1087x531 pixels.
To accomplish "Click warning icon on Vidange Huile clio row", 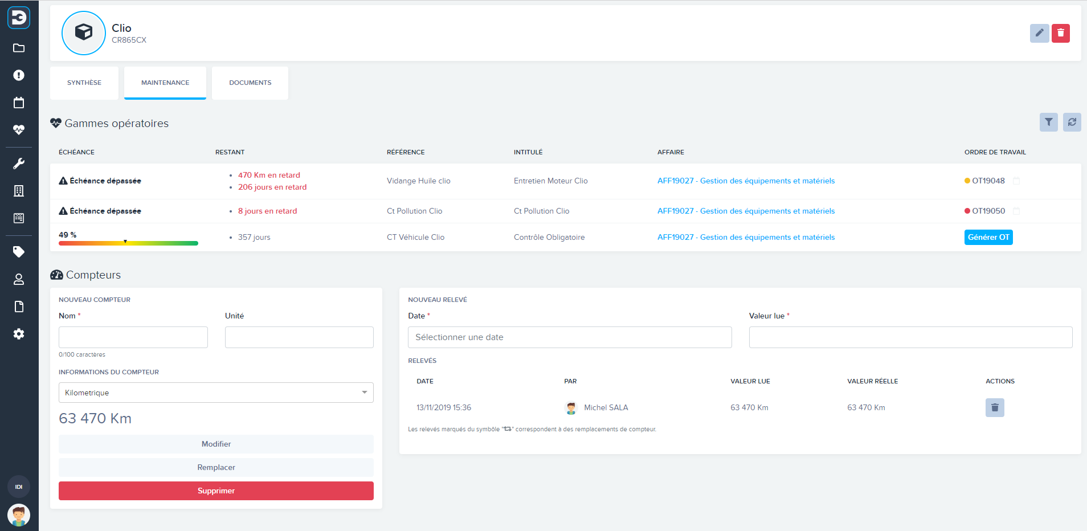I will tap(63, 181).
